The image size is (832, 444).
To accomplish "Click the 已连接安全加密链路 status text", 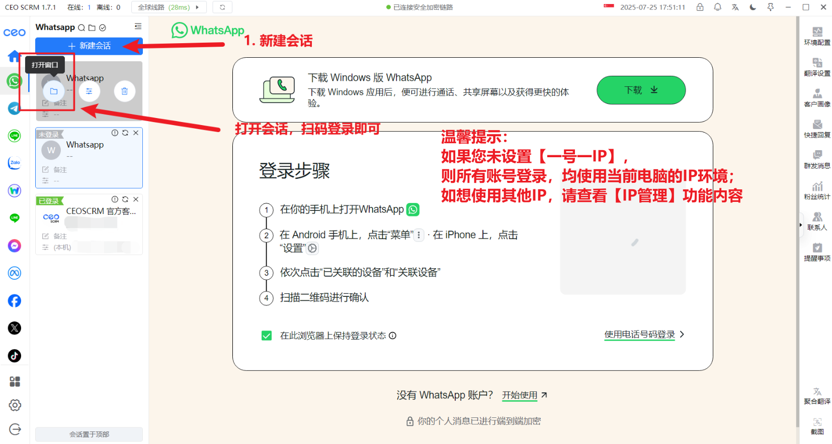I will (423, 8).
